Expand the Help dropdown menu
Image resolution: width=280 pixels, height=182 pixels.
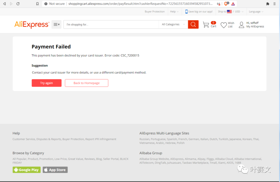[174, 12]
